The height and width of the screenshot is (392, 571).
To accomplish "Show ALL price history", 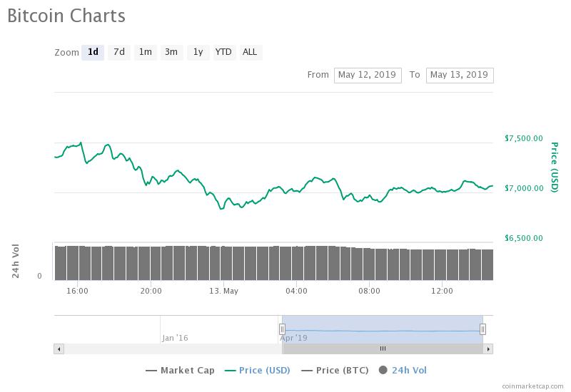I will click(x=250, y=52).
